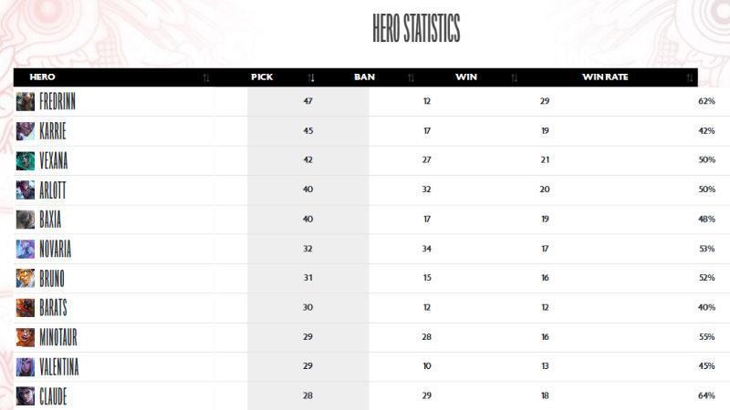Open Vexana hero portrait
The image size is (730, 410).
(26, 161)
